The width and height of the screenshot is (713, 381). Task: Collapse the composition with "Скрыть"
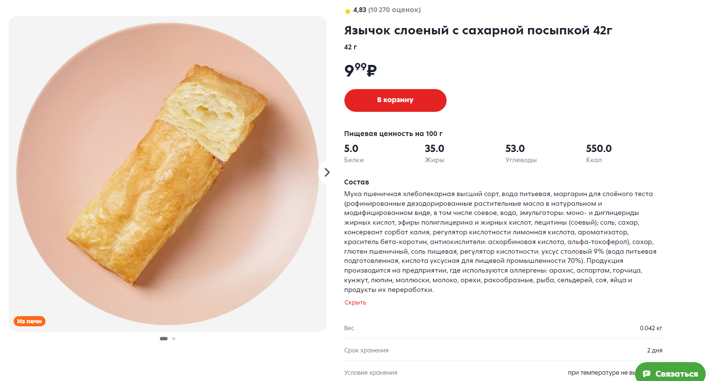coord(355,303)
